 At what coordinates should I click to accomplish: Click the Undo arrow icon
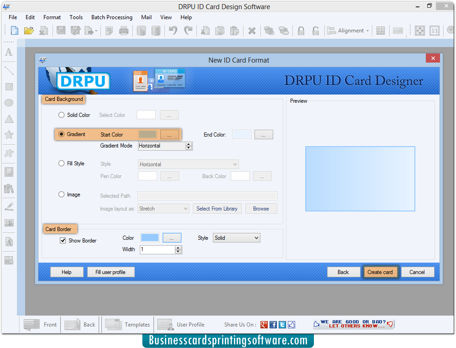tap(173, 30)
